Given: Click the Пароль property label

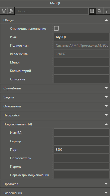Looking at the screenshot, I should [16, 167].
